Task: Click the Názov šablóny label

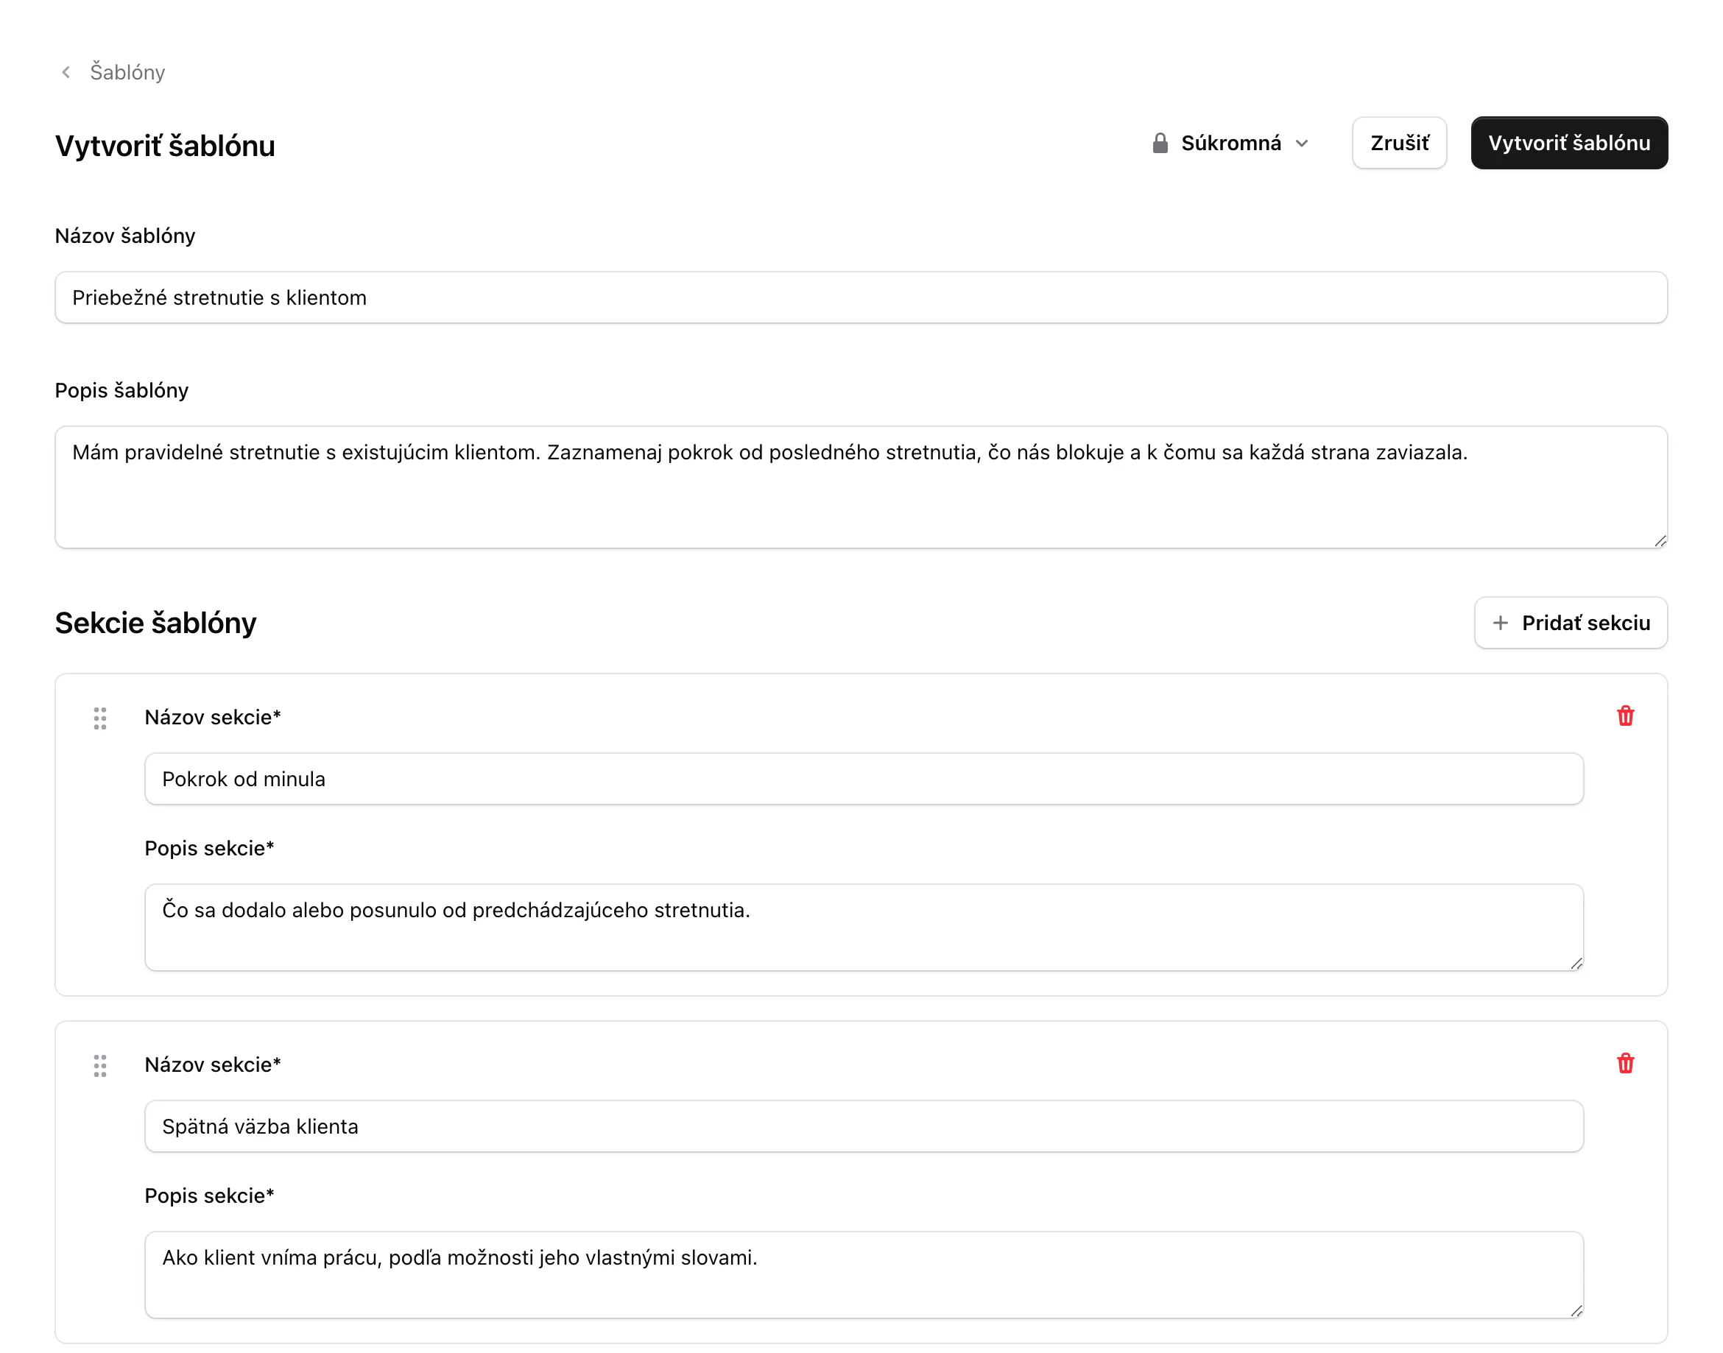Action: point(124,236)
